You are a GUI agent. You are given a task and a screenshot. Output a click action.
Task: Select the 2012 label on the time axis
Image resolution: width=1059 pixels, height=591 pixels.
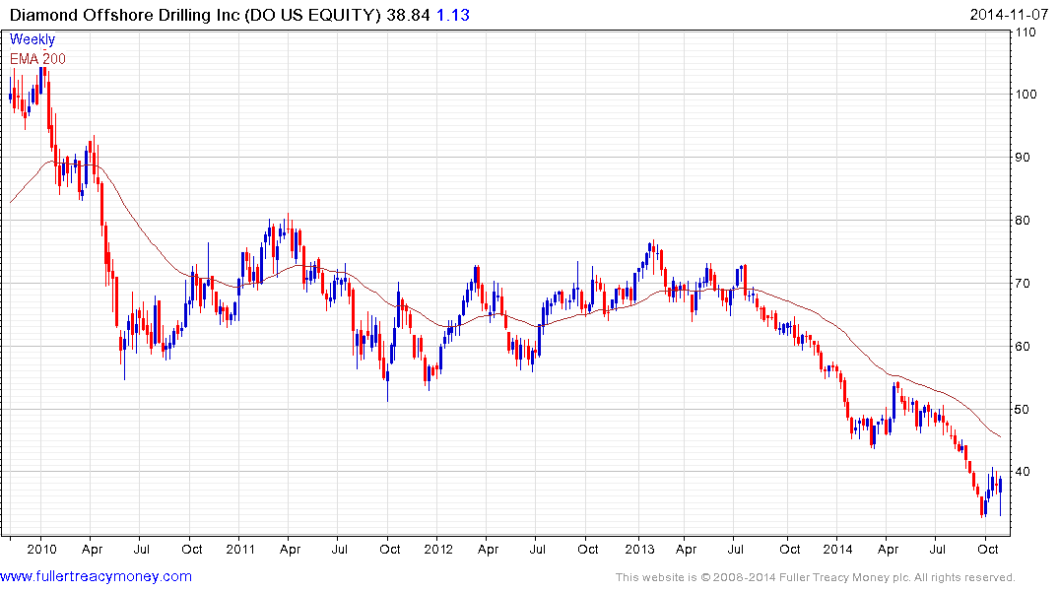439,549
